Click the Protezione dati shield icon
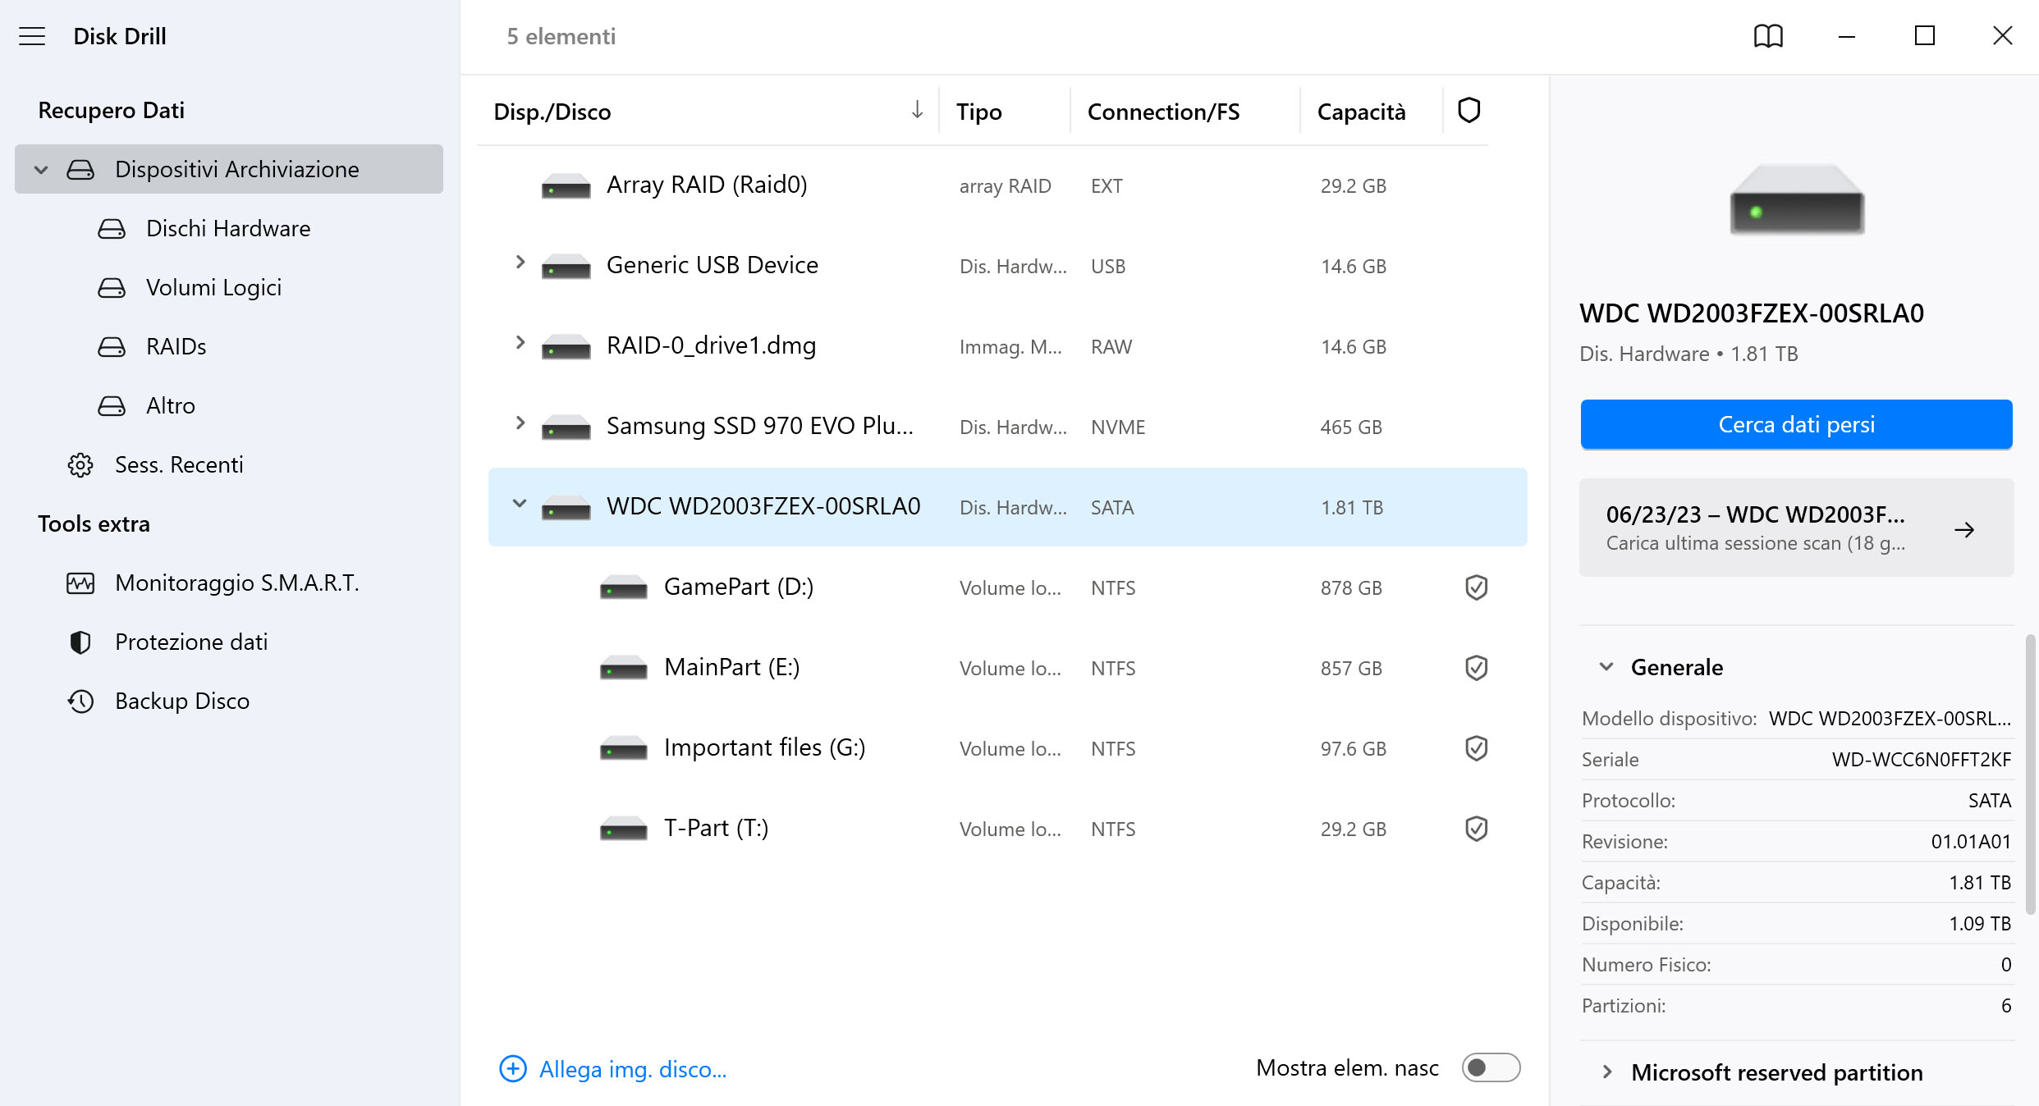Image resolution: width=2039 pixels, height=1106 pixels. [x=80, y=642]
